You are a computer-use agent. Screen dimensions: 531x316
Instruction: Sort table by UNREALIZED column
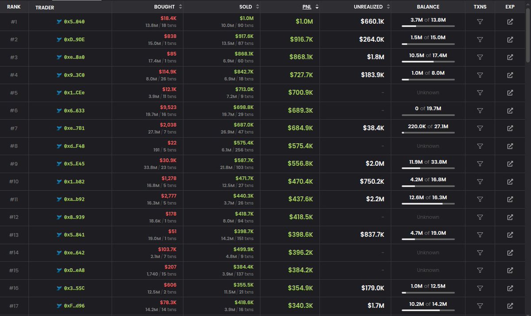[x=372, y=7]
